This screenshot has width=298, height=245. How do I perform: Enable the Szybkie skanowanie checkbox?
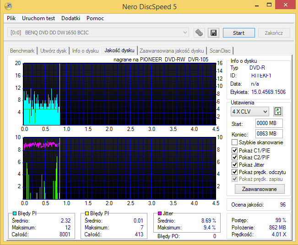234,142
